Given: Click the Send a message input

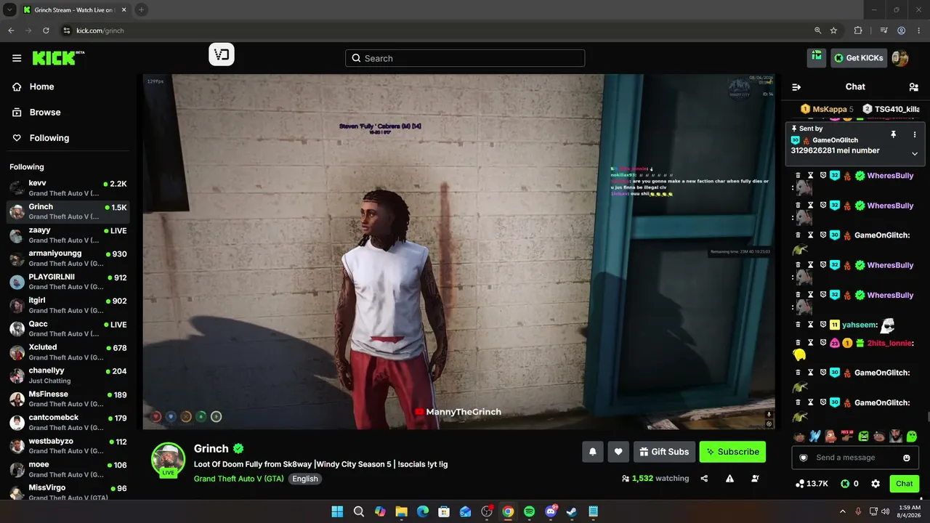Looking at the screenshot, I should point(855,458).
